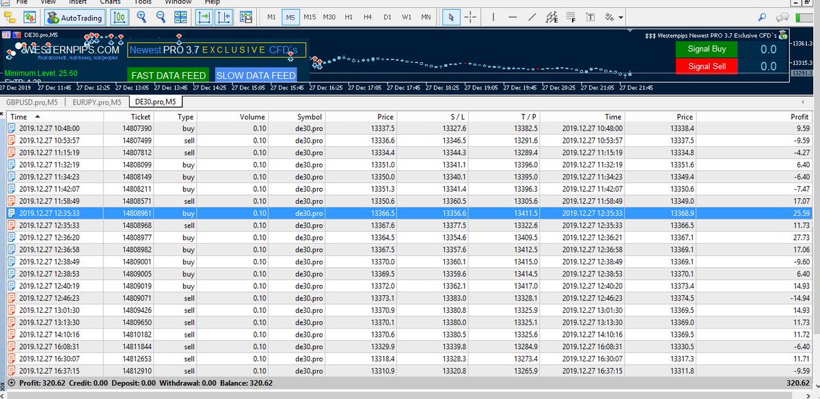Image resolution: width=820 pixels, height=399 pixels.
Task: Switch chart to M30 timeframe
Action: click(329, 17)
